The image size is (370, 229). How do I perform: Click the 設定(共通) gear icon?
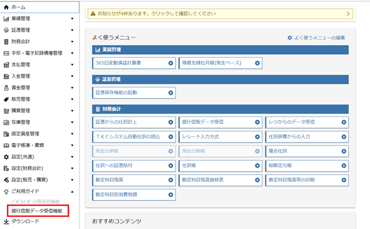pyautogui.click(x=6, y=157)
